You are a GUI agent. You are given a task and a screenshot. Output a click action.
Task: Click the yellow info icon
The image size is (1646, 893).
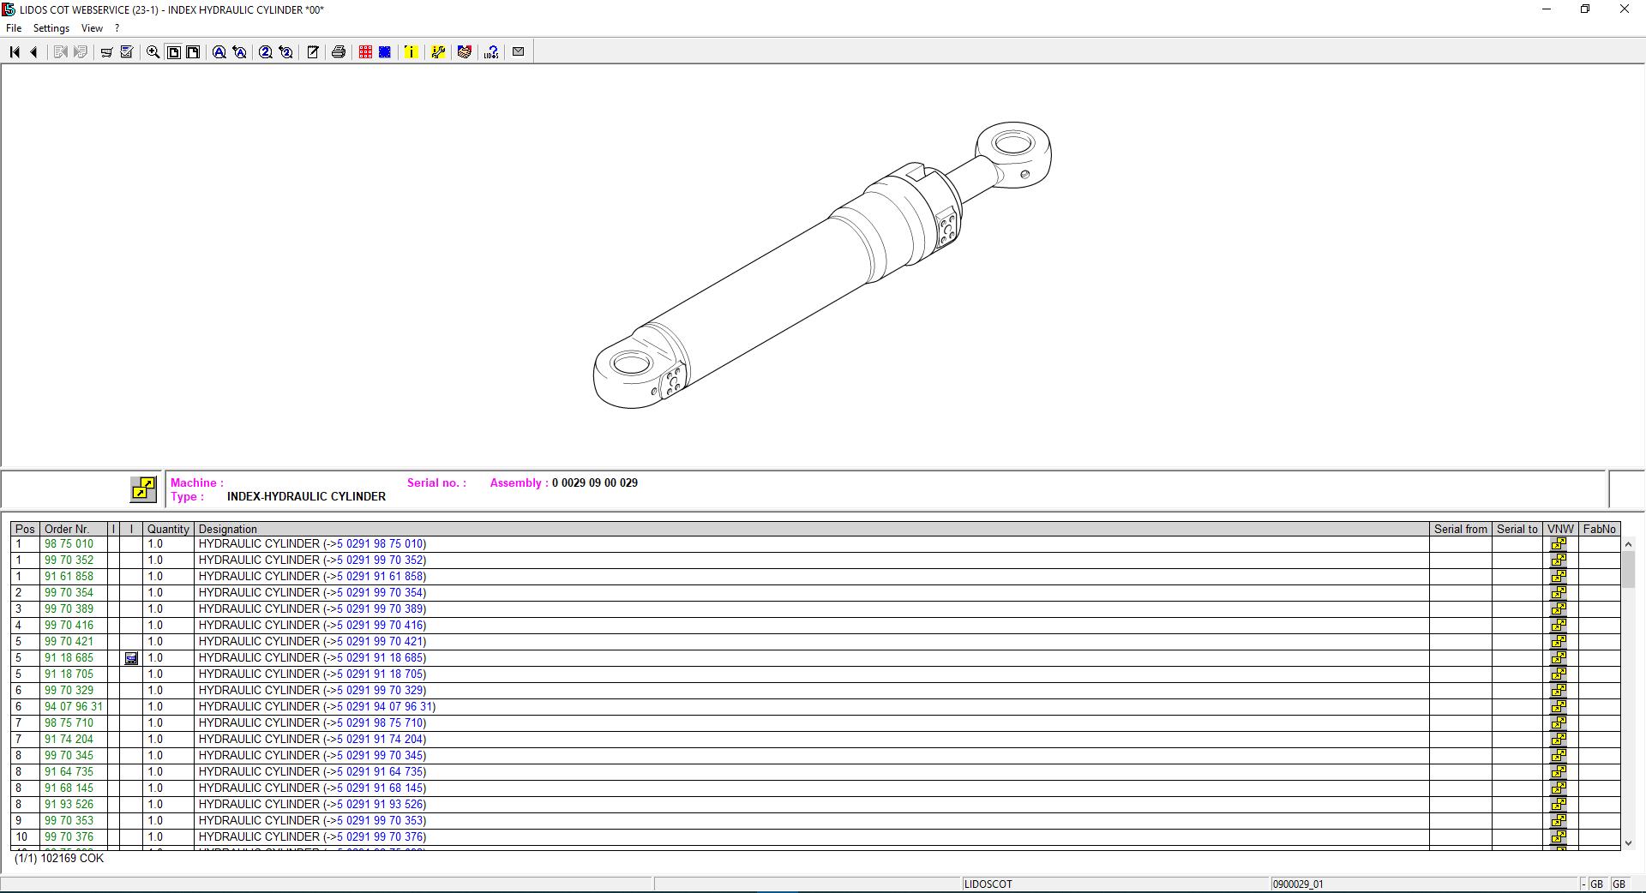411,51
